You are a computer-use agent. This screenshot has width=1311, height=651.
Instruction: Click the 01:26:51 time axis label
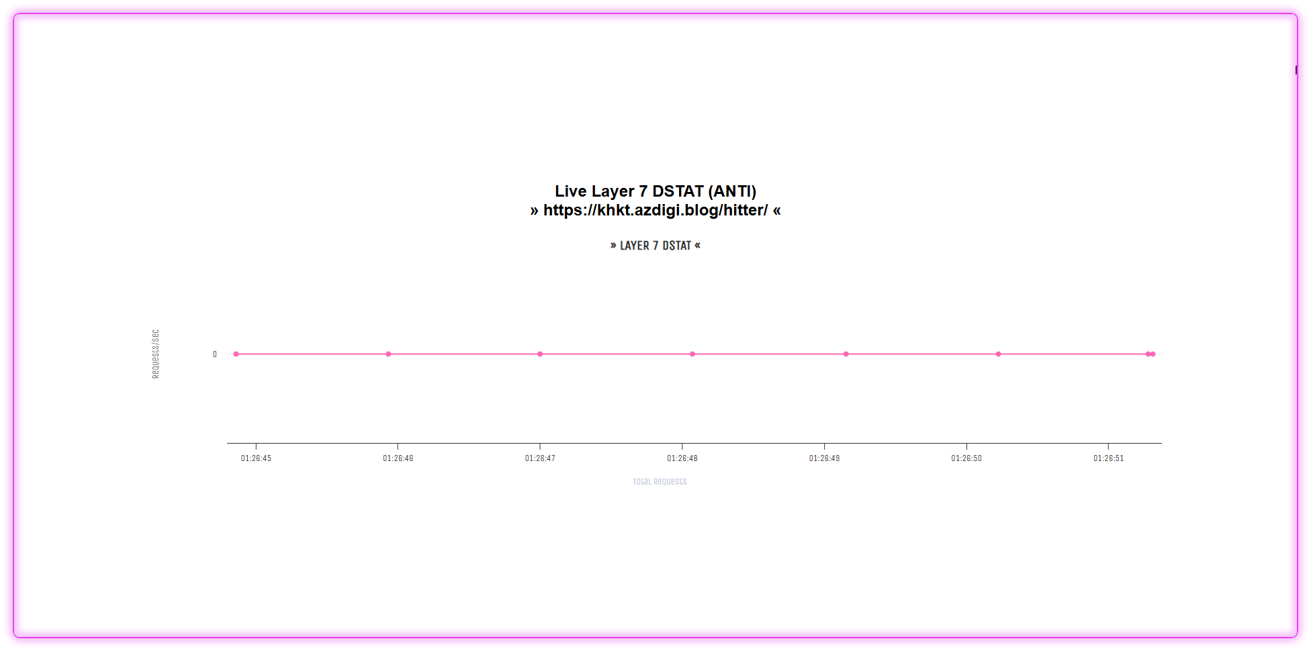coord(1108,458)
